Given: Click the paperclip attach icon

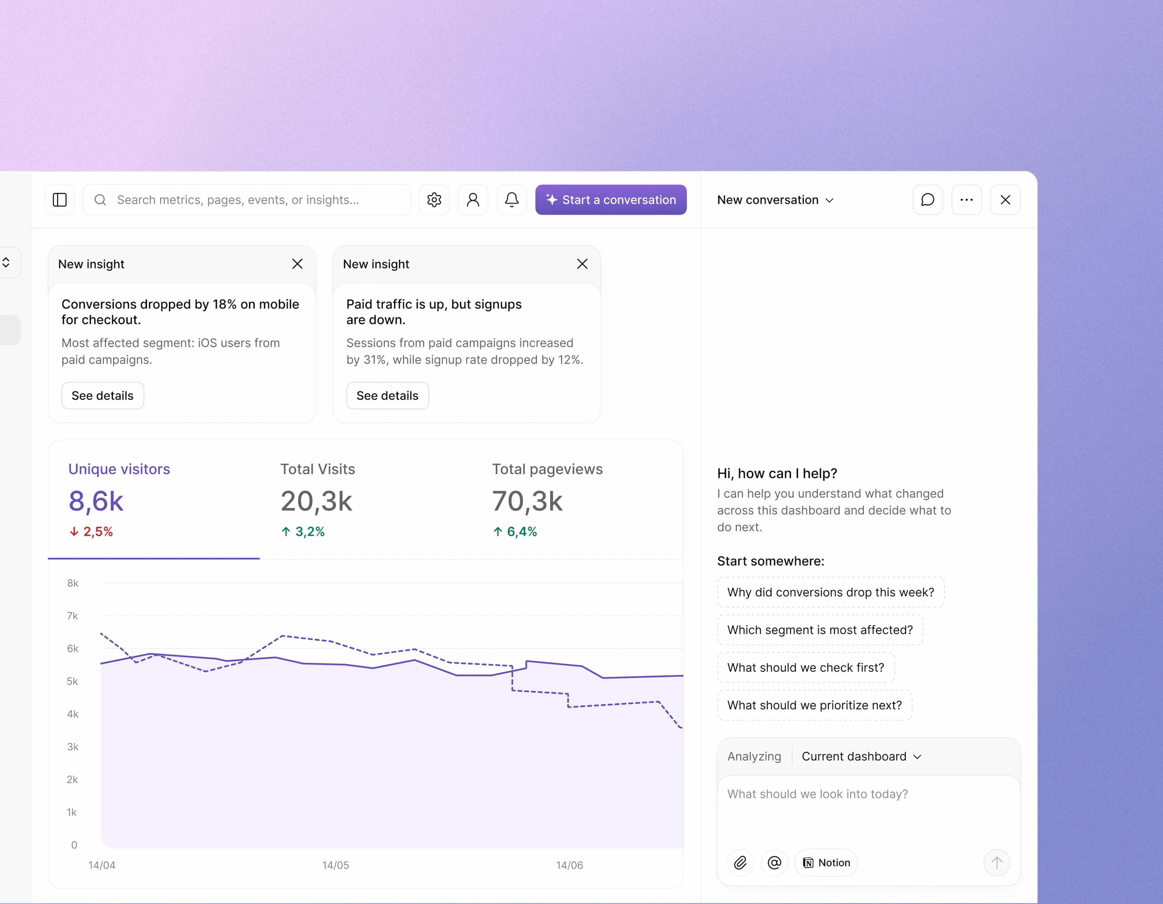Looking at the screenshot, I should pyautogui.click(x=740, y=863).
